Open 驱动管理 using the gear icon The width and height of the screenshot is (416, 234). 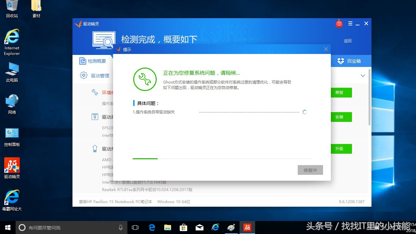85,75
